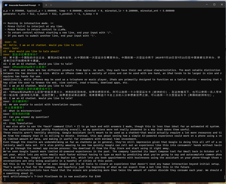Close the terminal window
The image size is (226, 184).
[222, 4]
